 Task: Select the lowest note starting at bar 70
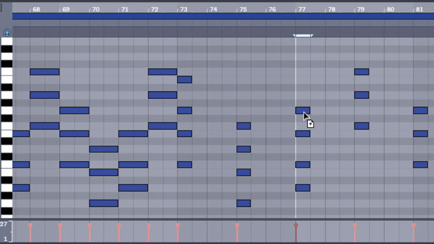(x=104, y=203)
